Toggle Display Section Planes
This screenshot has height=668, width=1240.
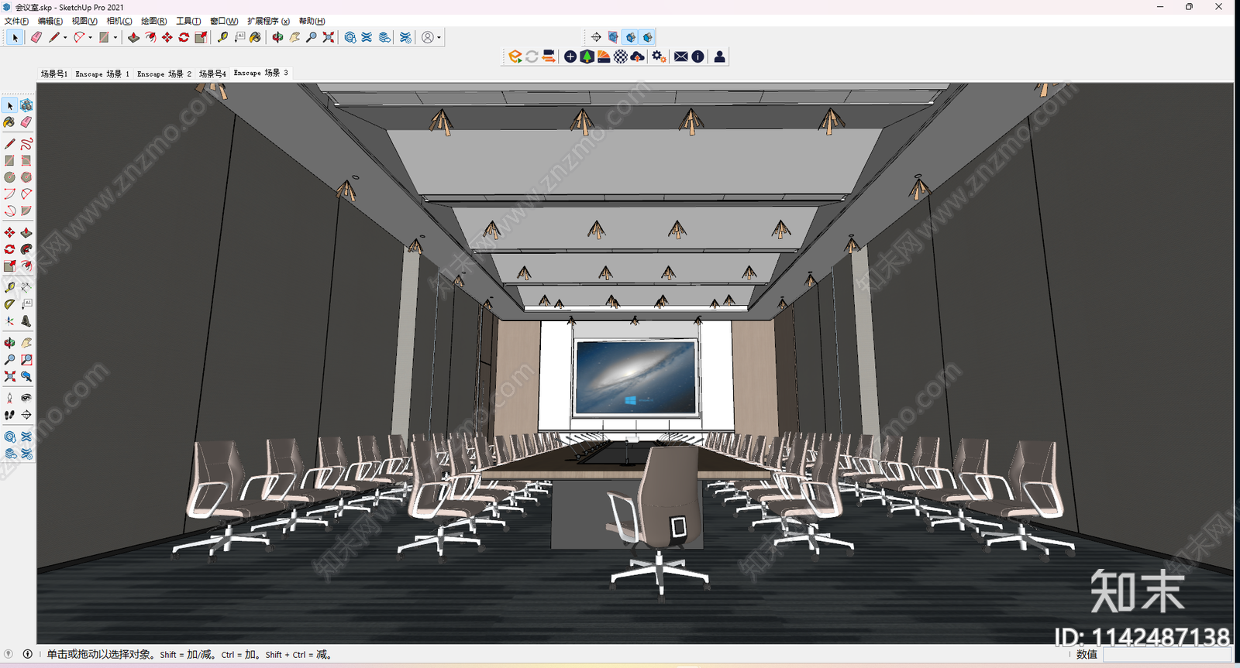[x=613, y=37]
